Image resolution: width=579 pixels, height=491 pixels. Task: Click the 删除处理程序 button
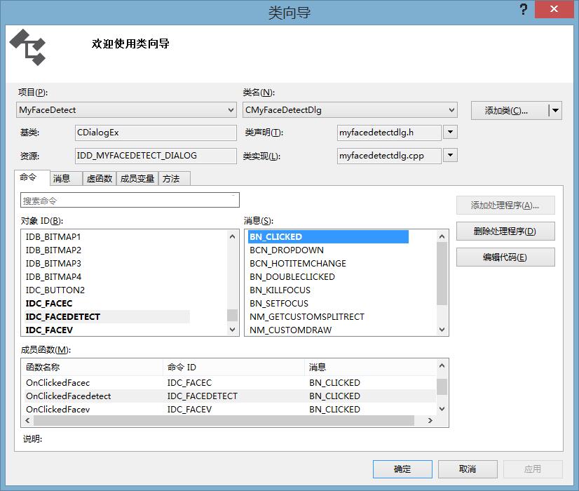pos(506,231)
